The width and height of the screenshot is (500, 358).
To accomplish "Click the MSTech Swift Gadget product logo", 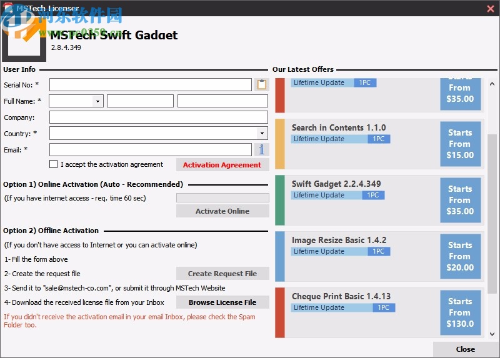I will tap(24, 40).
